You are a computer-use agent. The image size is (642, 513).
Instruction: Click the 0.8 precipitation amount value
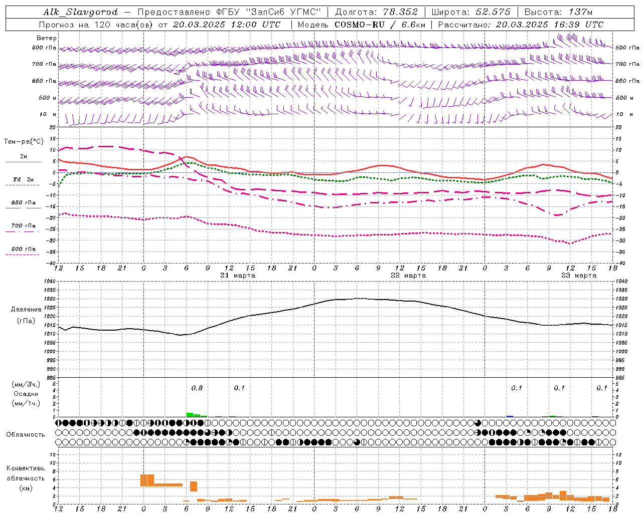click(x=197, y=388)
